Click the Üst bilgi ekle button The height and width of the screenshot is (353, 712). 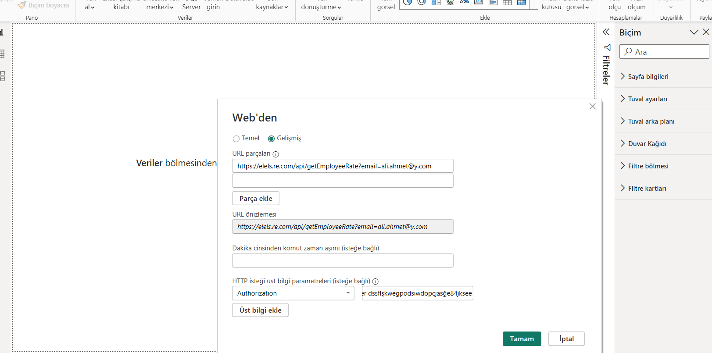[260, 310]
